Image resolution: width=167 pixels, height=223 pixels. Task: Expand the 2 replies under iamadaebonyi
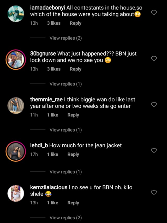pyautogui.click(x=65, y=38)
